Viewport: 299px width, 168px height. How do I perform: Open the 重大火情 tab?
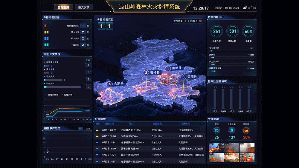click(84, 7)
